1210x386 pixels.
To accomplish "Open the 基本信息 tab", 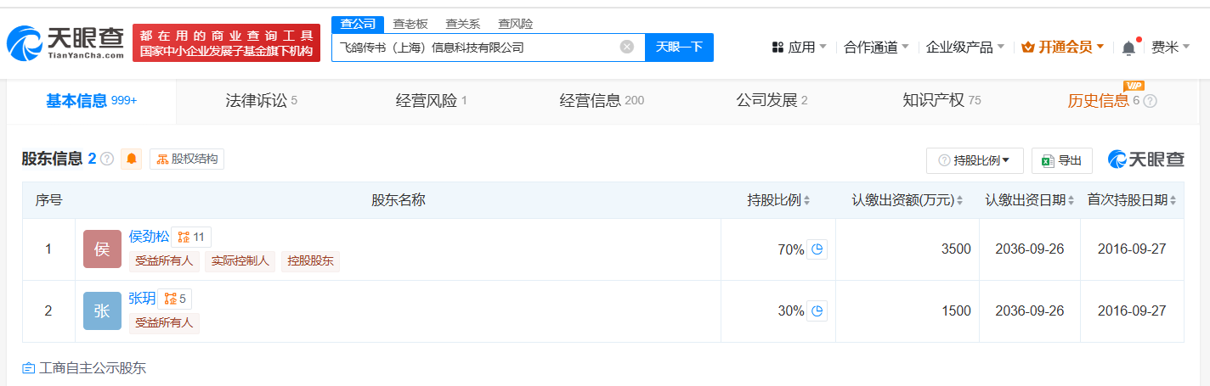I will coord(92,101).
